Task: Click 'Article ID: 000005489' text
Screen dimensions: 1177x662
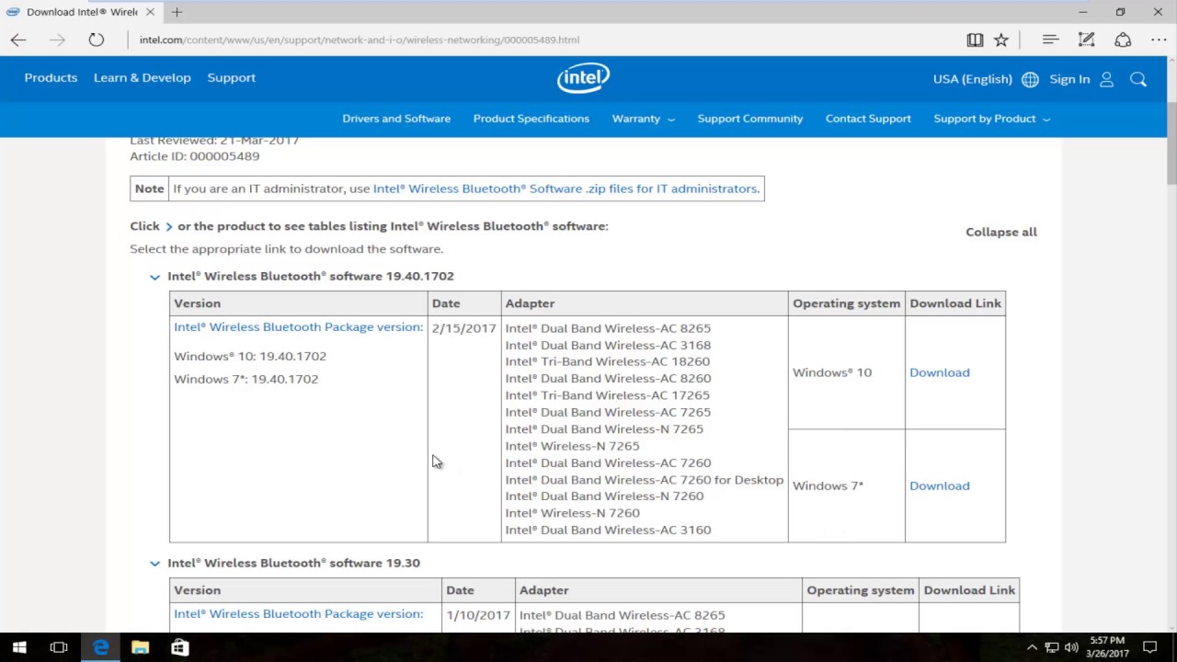Action: click(x=194, y=156)
